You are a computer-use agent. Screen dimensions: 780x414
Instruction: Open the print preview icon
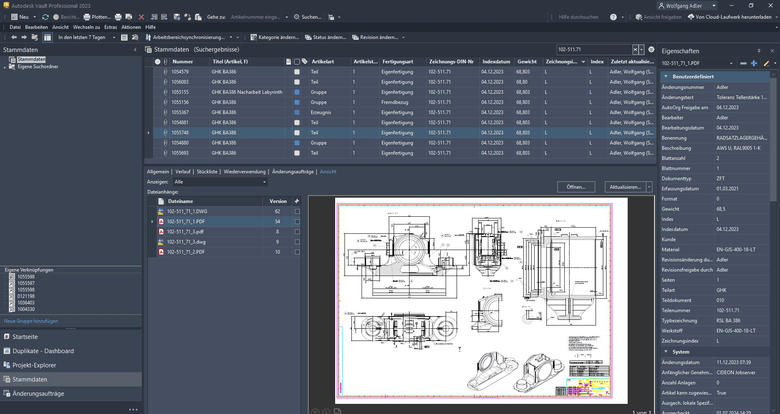(129, 17)
